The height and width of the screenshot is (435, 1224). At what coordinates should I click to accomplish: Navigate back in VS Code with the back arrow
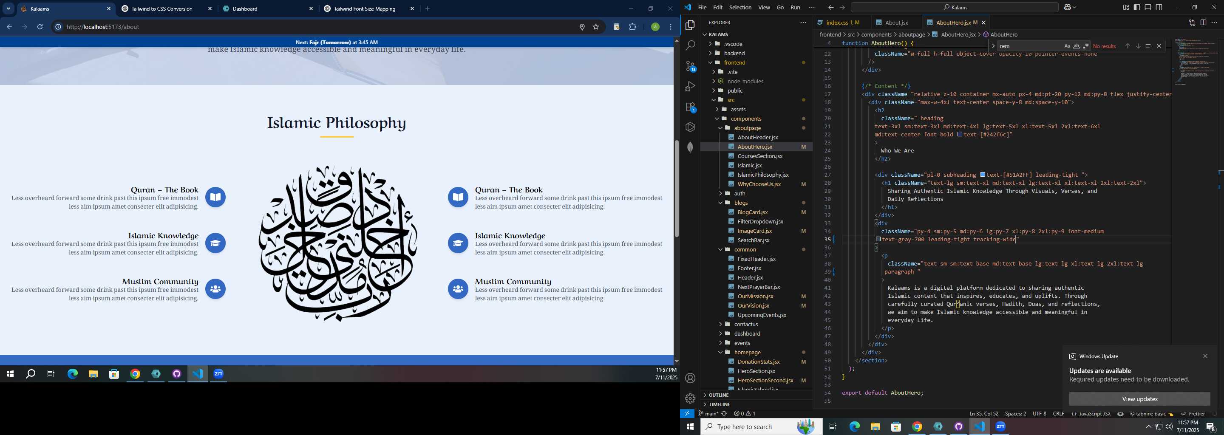click(x=830, y=8)
